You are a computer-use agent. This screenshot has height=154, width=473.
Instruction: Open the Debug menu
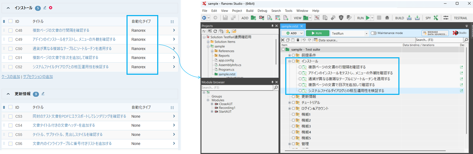[262, 11]
